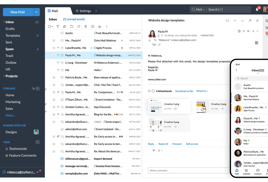The width and height of the screenshot is (268, 182).
Task: Expand the Mail search scope dropdown
Action: pyautogui.click(x=198, y=10)
